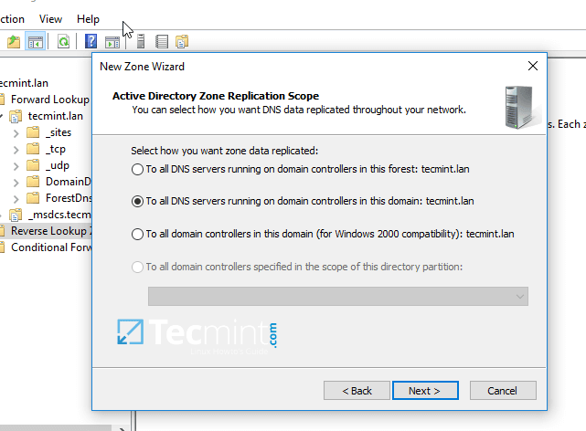The width and height of the screenshot is (586, 431).
Task: Open the View menu
Action: [x=51, y=18]
